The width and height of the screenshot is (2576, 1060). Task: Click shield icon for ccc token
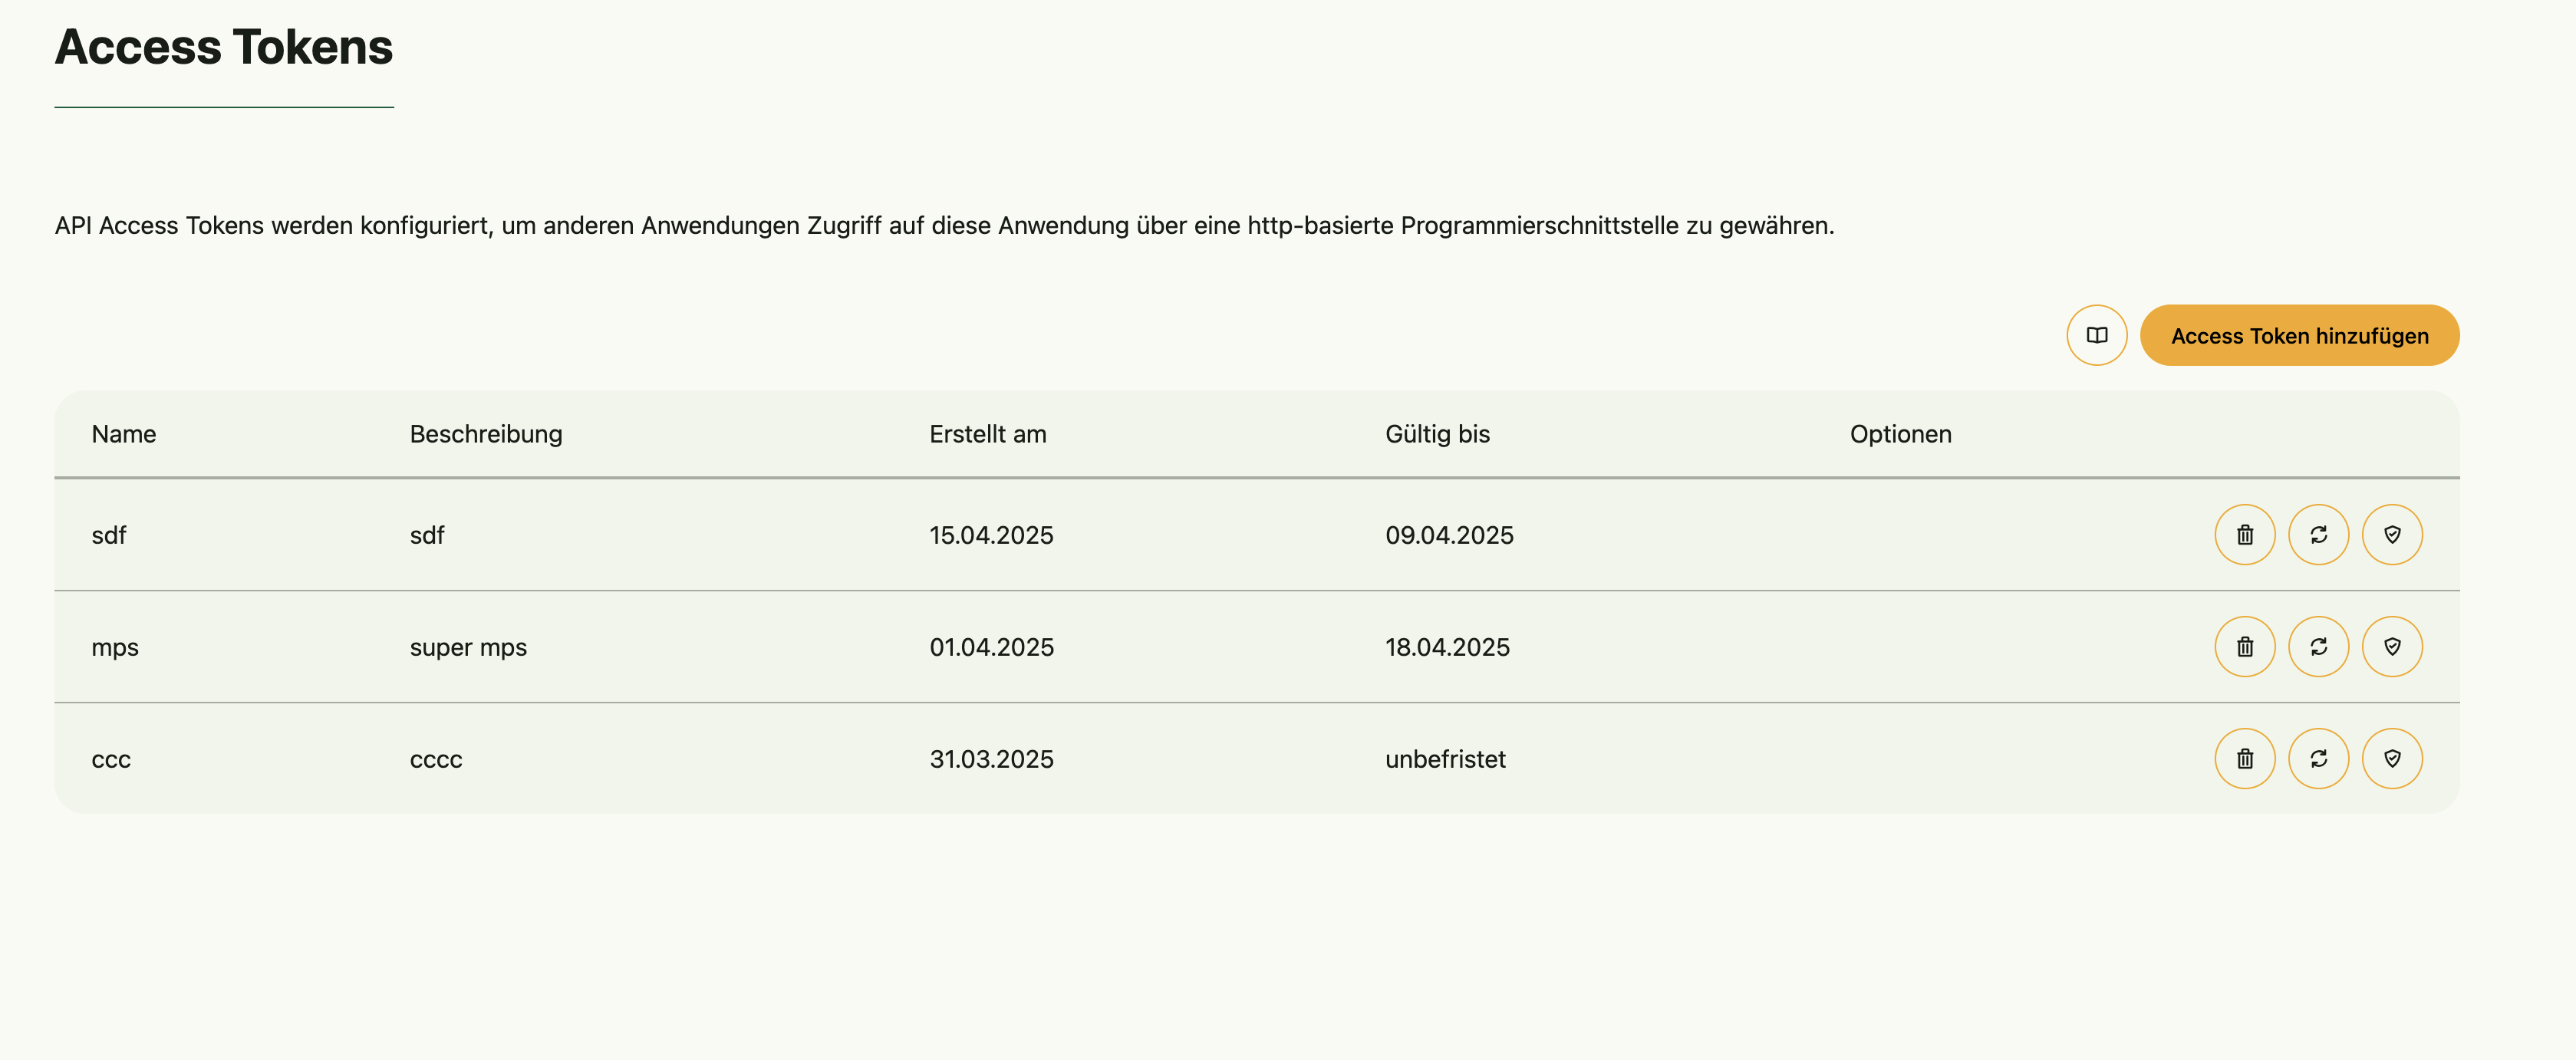[2391, 759]
